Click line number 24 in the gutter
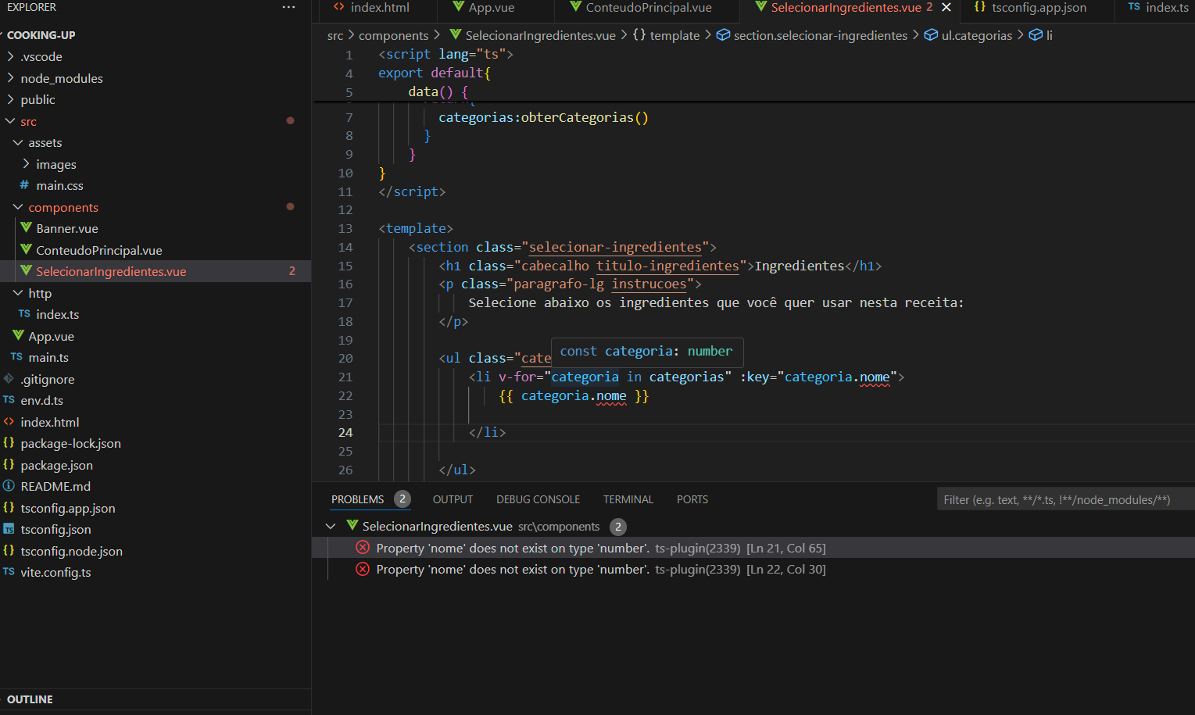 [345, 432]
